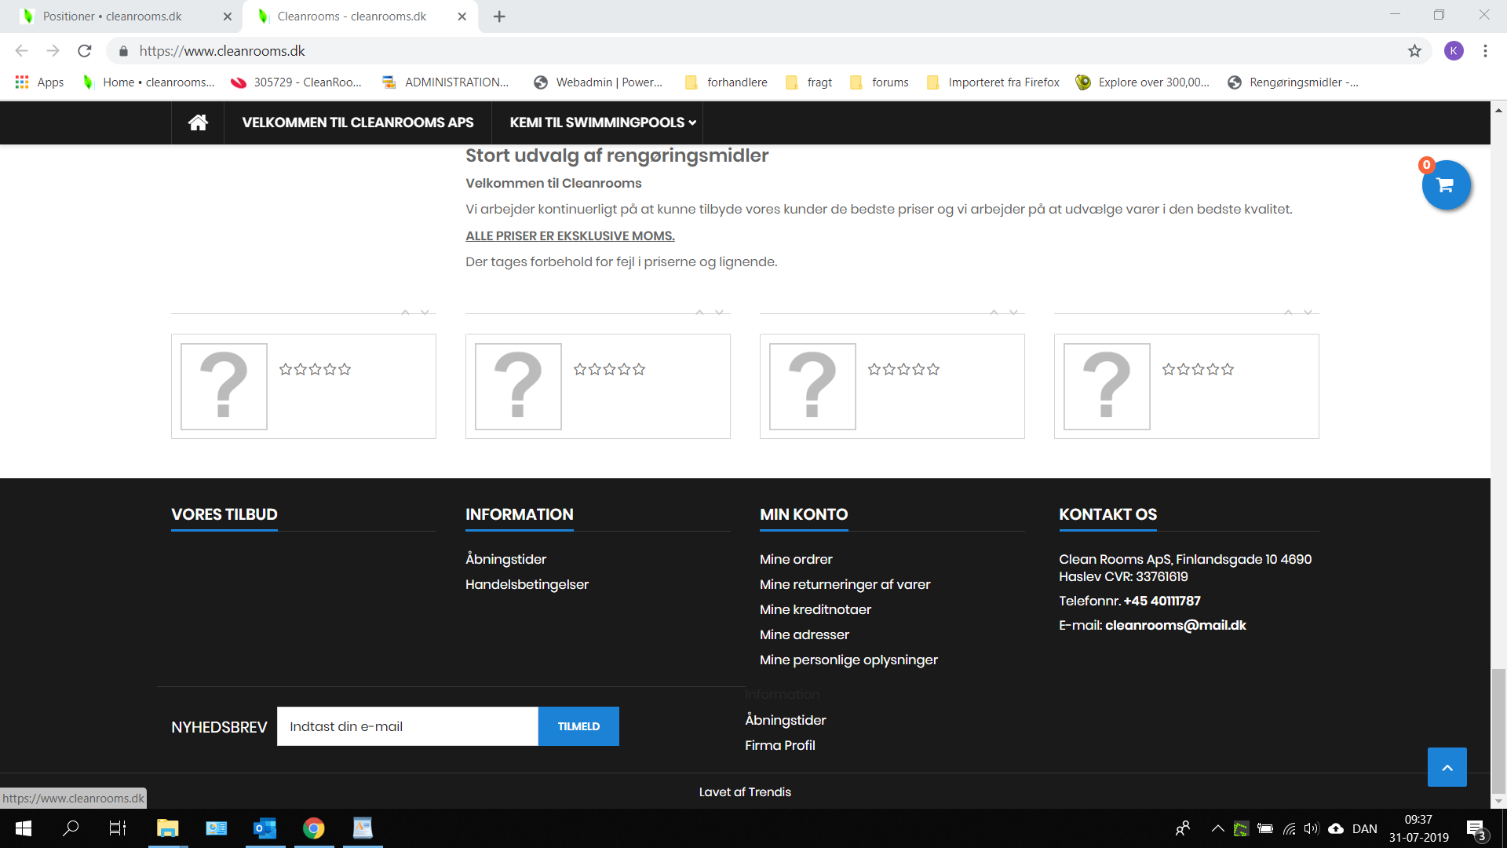Image resolution: width=1507 pixels, height=848 pixels.
Task: Click the newsletter e-mail input field
Action: point(407,726)
